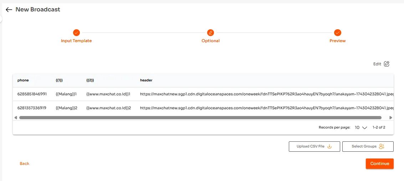Image resolution: width=404 pixels, height=181 pixels.
Task: Click the Edit pencil-square icon
Action: [387, 64]
